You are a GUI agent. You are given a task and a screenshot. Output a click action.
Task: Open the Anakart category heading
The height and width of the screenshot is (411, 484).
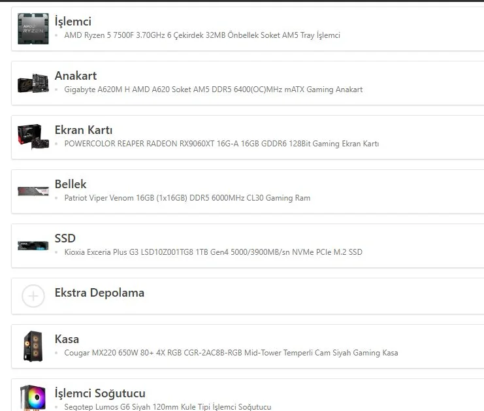[76, 76]
